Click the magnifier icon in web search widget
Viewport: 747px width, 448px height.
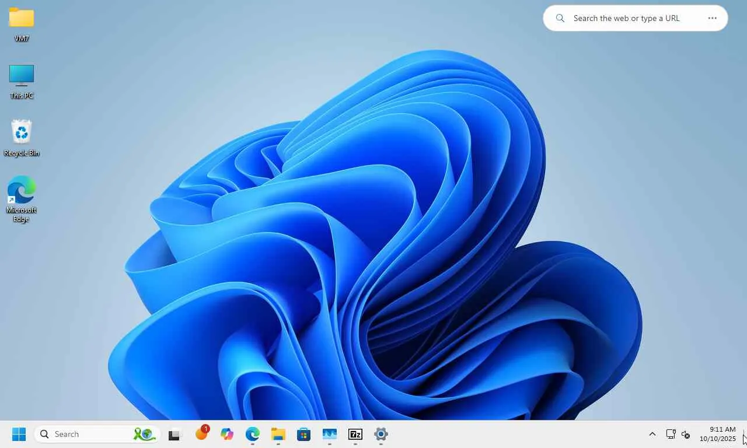[x=560, y=18]
